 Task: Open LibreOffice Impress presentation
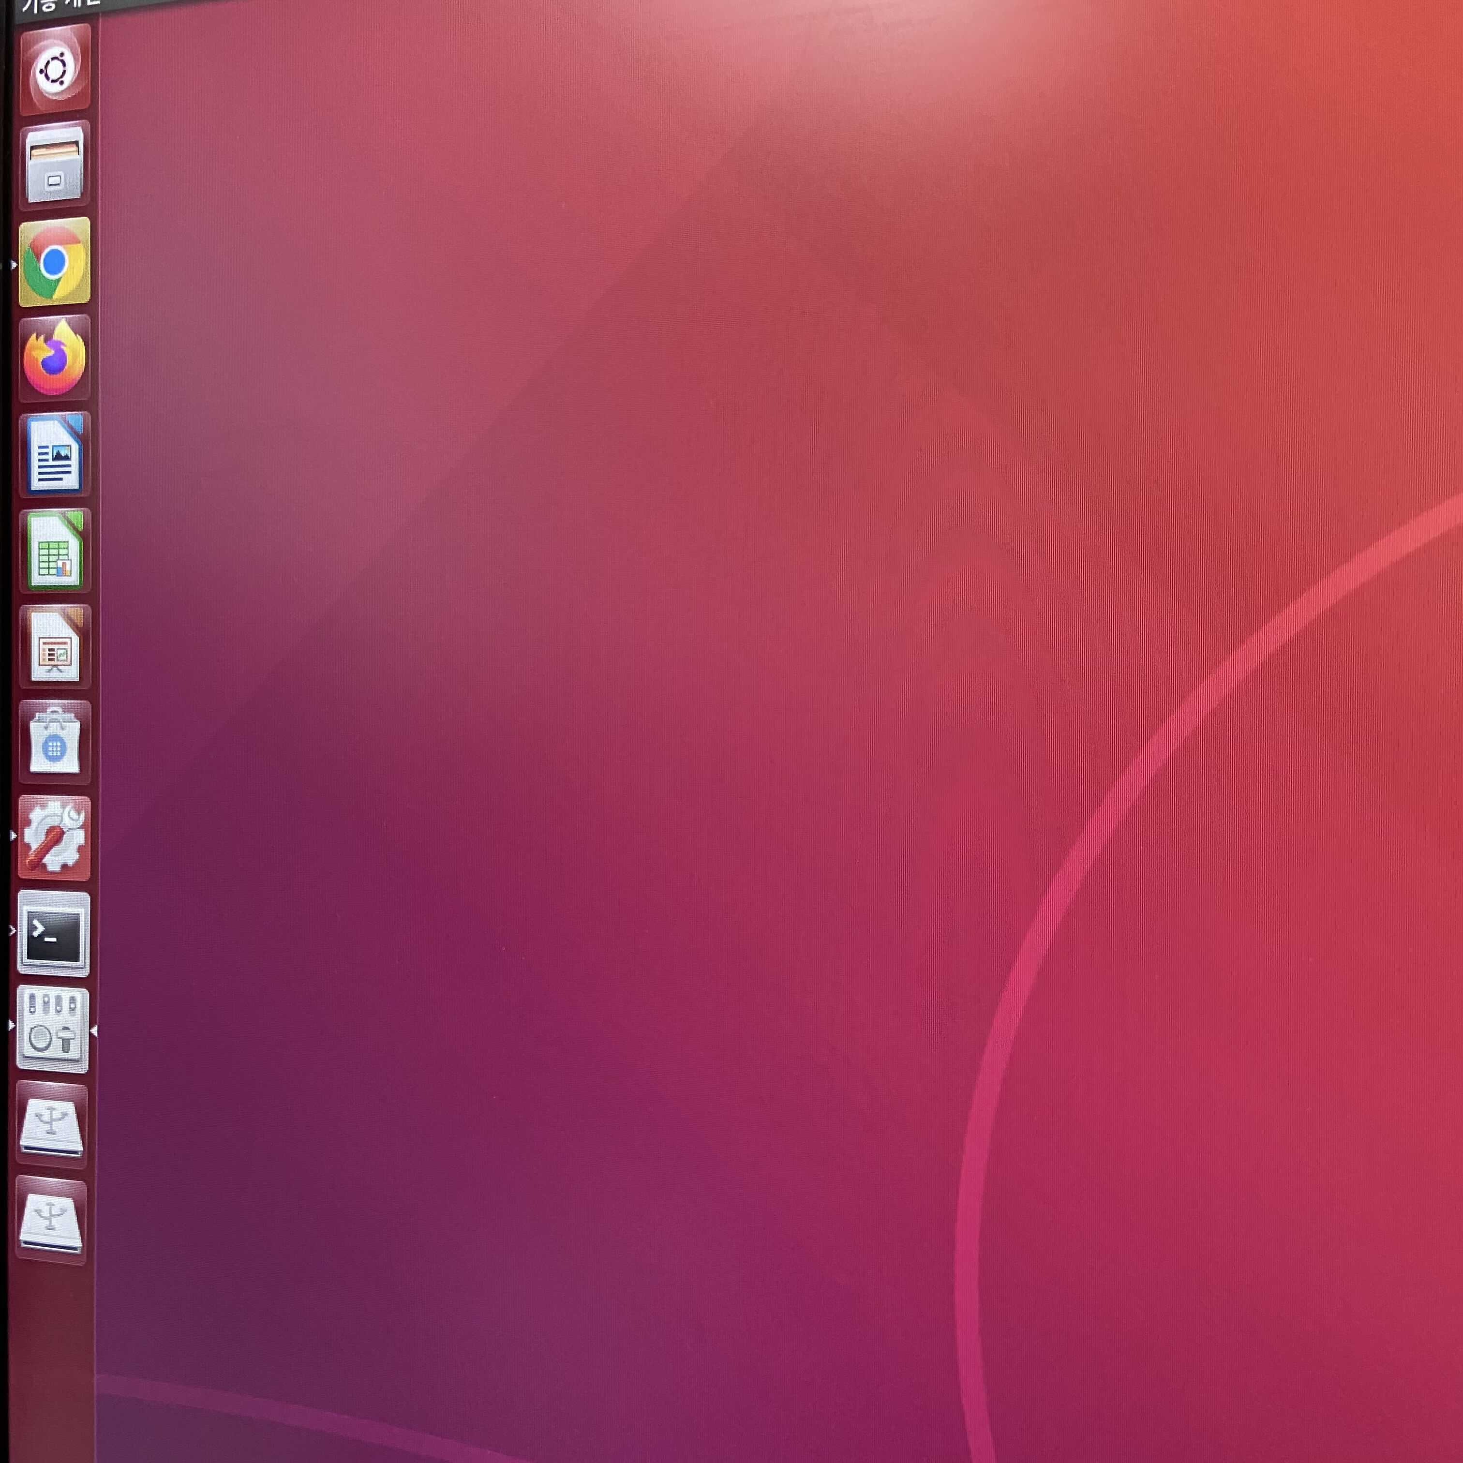[55, 646]
